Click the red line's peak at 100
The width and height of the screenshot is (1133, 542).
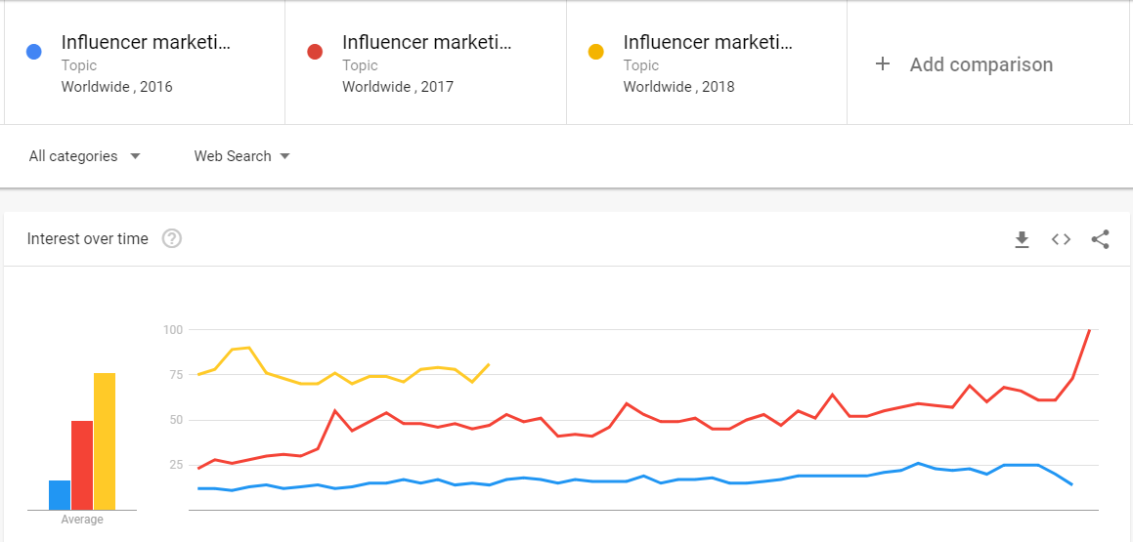pyautogui.click(x=1089, y=330)
